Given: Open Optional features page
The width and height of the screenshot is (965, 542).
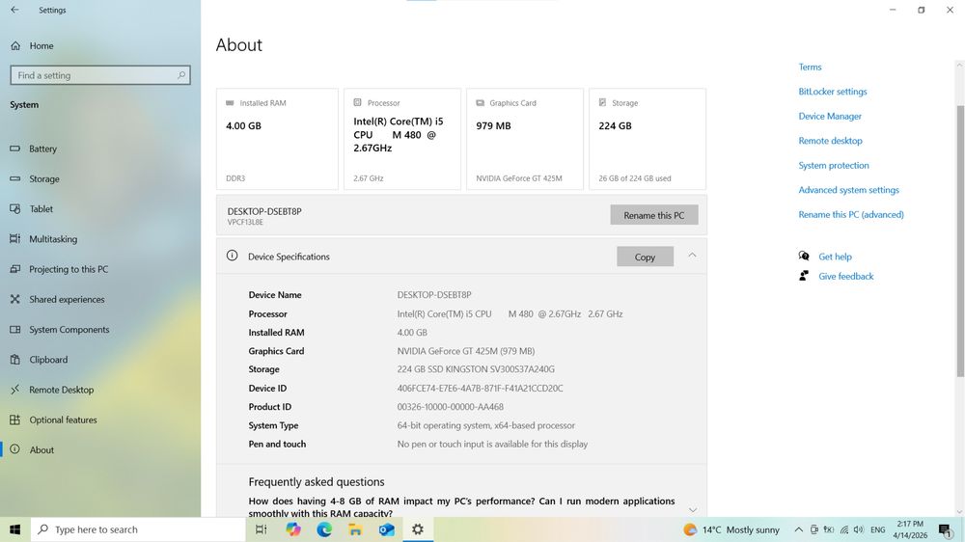Looking at the screenshot, I should click(63, 420).
